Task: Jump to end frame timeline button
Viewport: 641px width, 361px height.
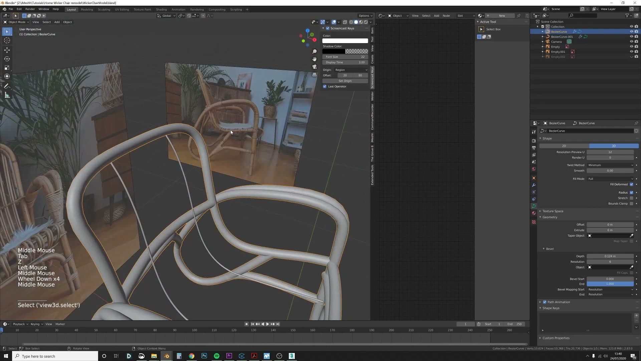Action: click(x=278, y=324)
